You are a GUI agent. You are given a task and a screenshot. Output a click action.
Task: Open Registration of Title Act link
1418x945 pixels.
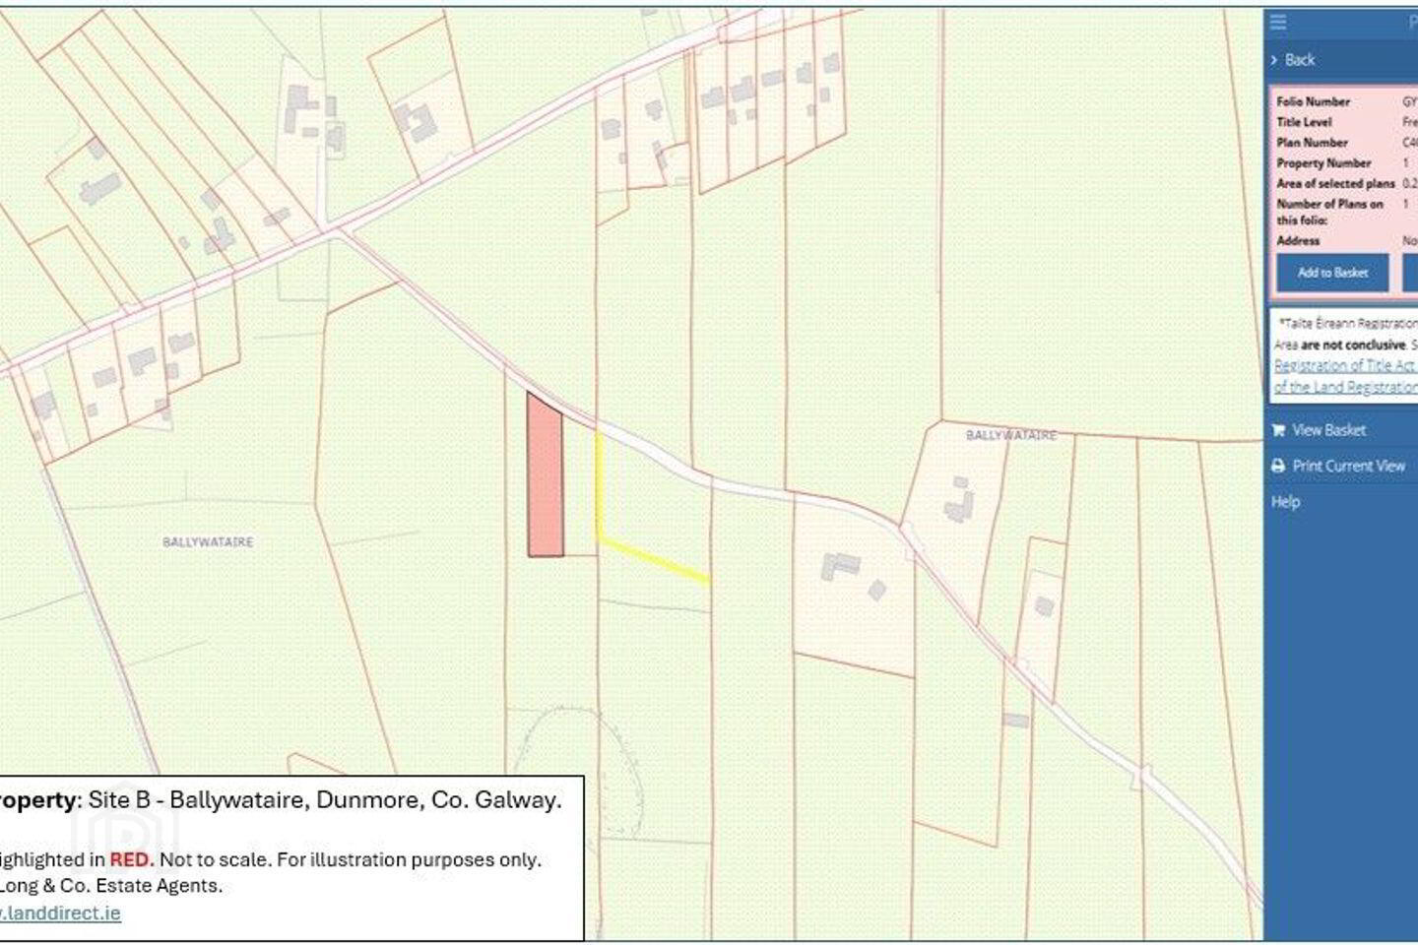[1345, 365]
